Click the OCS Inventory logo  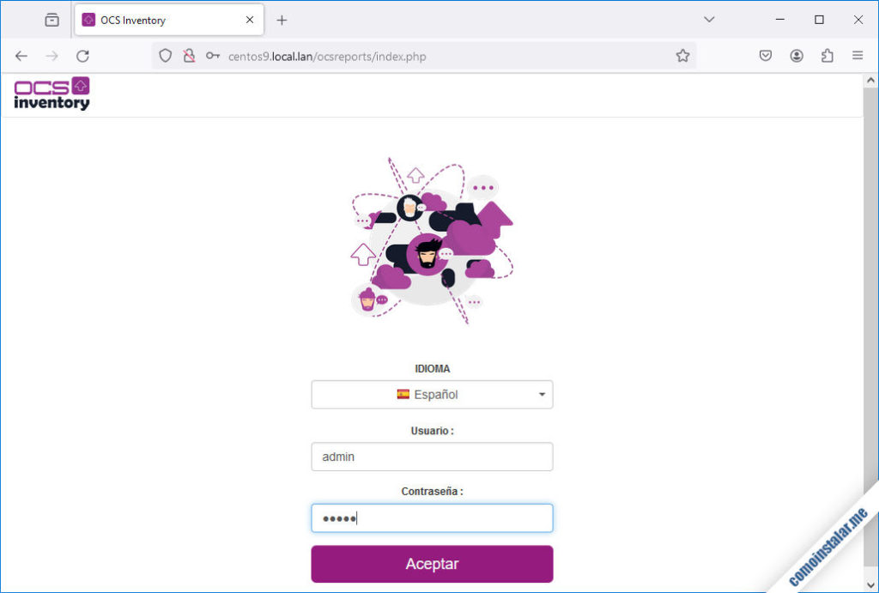click(x=52, y=94)
